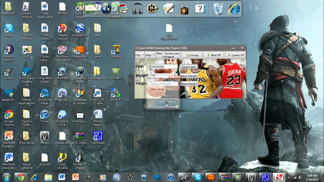Open the WinSCP desktop shortcut
The width and height of the screenshot is (324, 182).
click(116, 95)
